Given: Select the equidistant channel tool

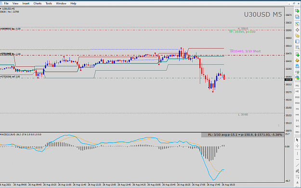Looking at the screenshot, I should pyautogui.click(x=297, y=171).
